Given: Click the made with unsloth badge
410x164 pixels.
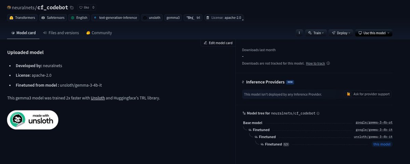Looking at the screenshot, I should tap(33, 120).
